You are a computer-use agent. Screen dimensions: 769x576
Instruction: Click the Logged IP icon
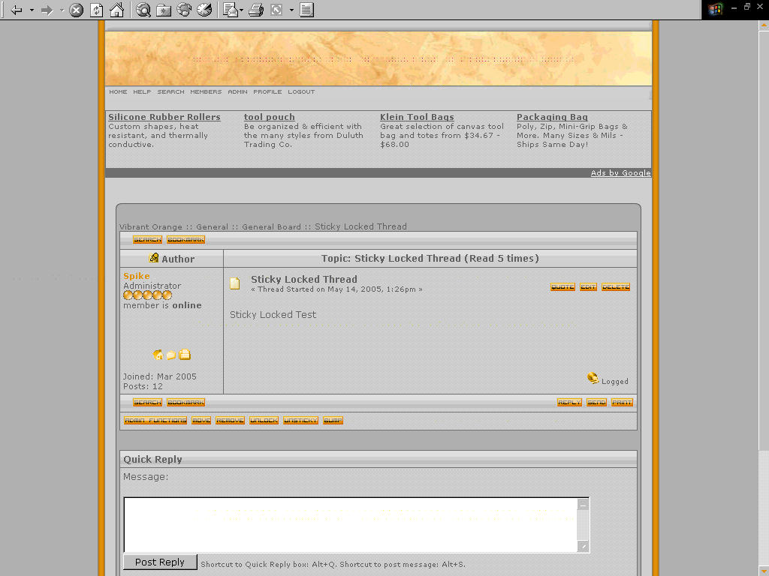pyautogui.click(x=593, y=379)
